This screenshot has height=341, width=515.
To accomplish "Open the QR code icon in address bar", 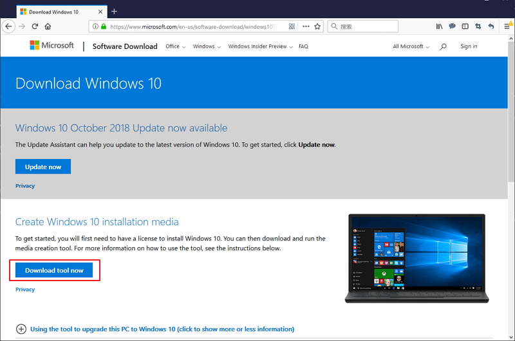I will (x=292, y=26).
